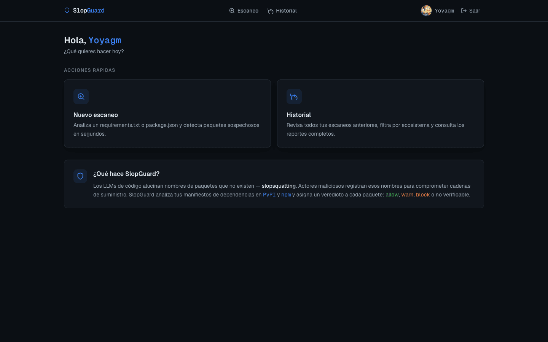Screen dimensions: 548x342
Task: Go to Escaneo navigation item
Action: coord(244,11)
